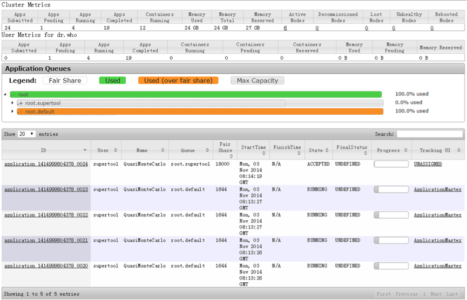Sort table by Name column
The width and height of the screenshot is (467, 300).
[x=145, y=150]
